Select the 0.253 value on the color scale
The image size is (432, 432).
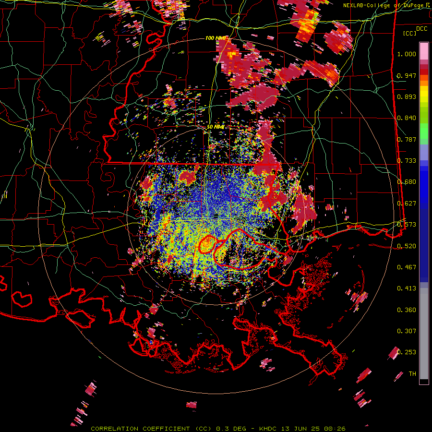(x=407, y=352)
